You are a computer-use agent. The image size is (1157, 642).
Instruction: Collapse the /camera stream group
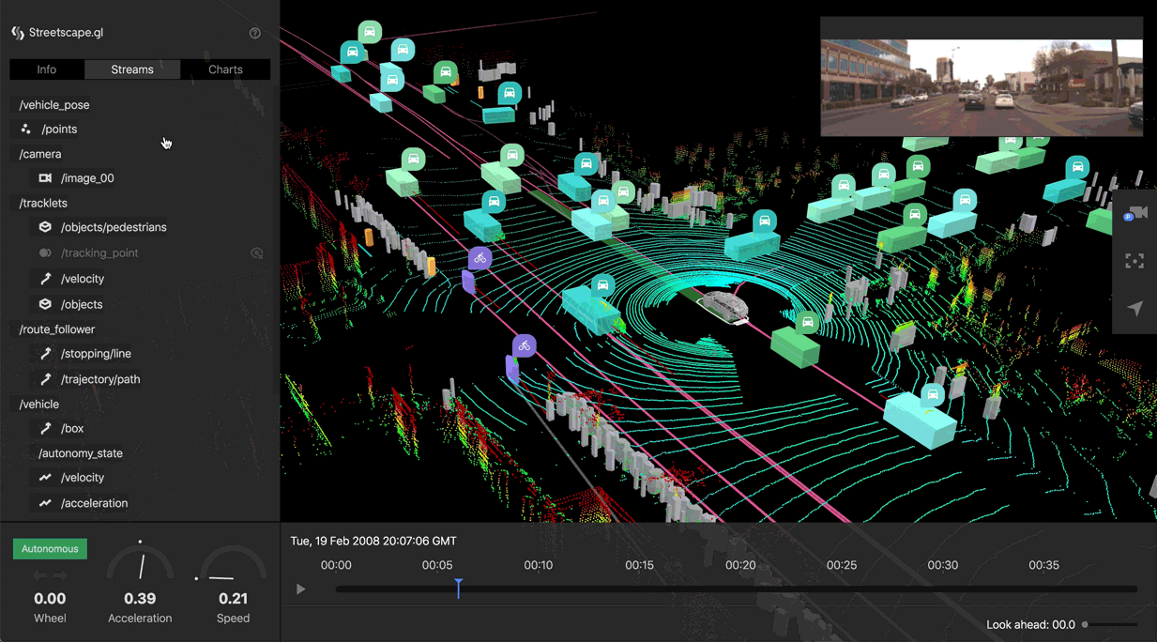(40, 154)
